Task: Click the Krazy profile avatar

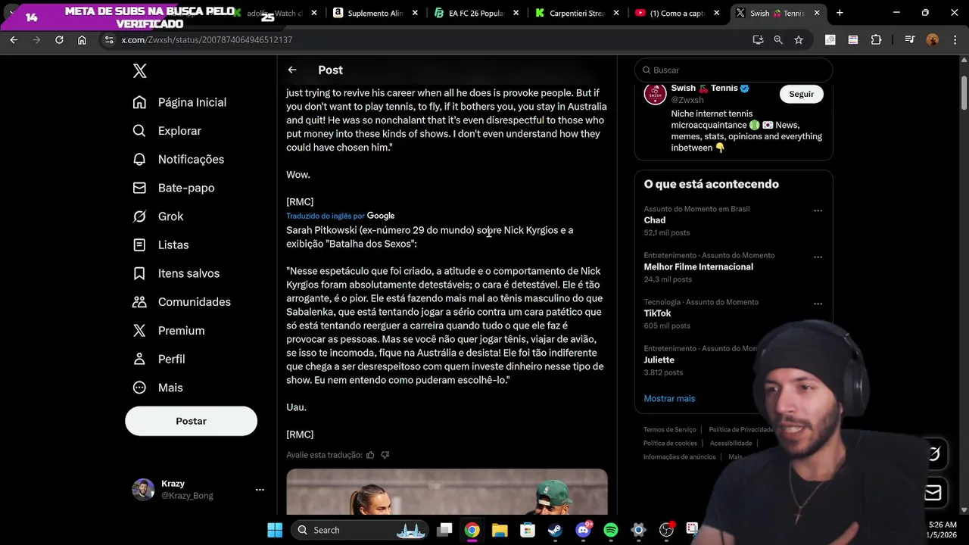Action: tap(143, 490)
